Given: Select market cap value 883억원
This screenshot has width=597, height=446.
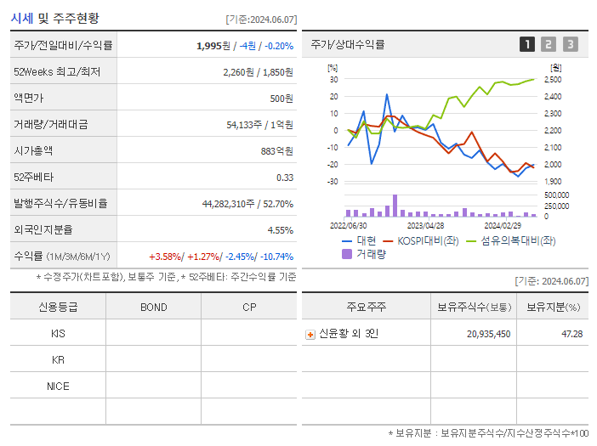Looking at the screenshot, I should [x=277, y=151].
